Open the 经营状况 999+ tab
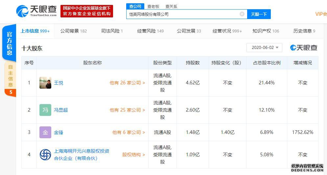Image resolution: width=327 pixels, height=175 pixels. [x=227, y=31]
